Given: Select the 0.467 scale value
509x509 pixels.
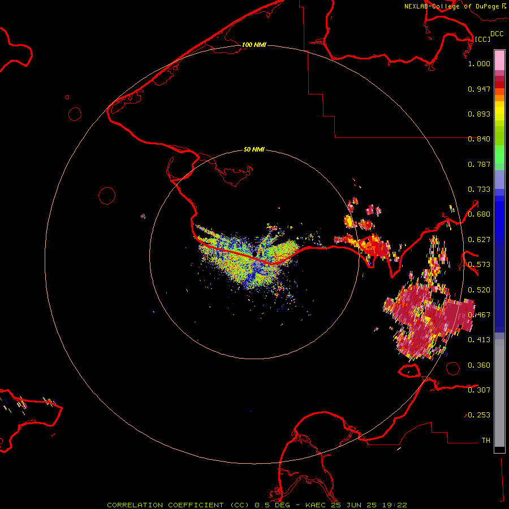Looking at the screenshot, I should coord(479,315).
